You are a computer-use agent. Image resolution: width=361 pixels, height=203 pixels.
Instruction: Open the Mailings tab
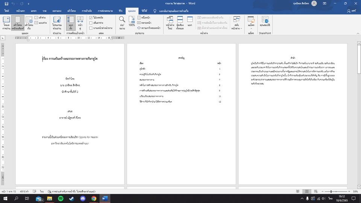tap(105, 11)
